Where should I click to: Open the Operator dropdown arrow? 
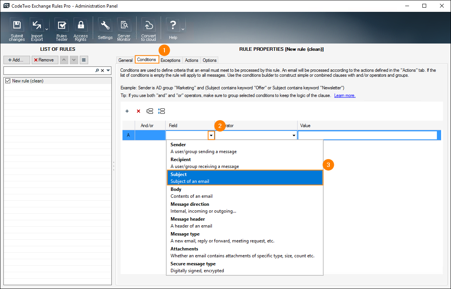(294, 135)
